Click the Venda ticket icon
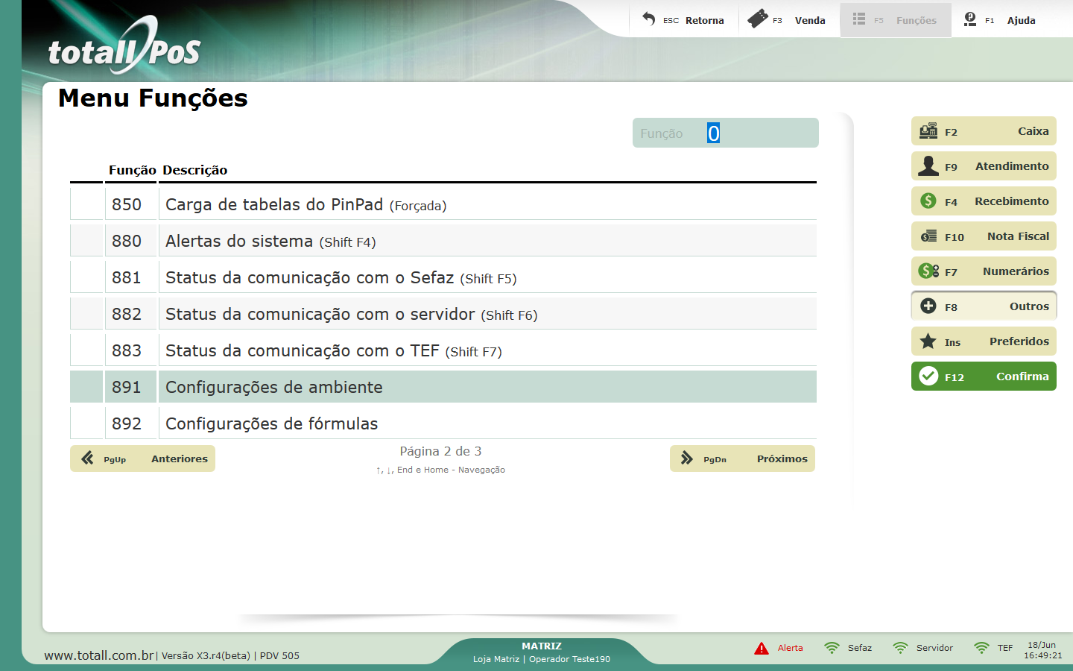The height and width of the screenshot is (671, 1073). click(x=758, y=19)
